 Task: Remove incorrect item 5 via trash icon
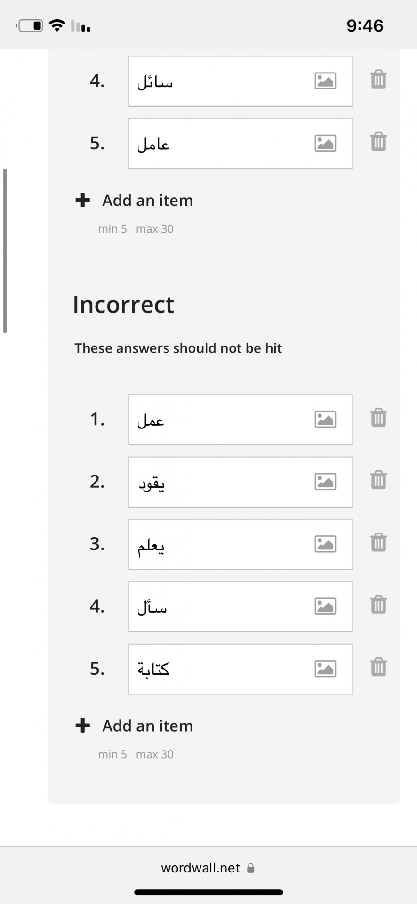378,667
